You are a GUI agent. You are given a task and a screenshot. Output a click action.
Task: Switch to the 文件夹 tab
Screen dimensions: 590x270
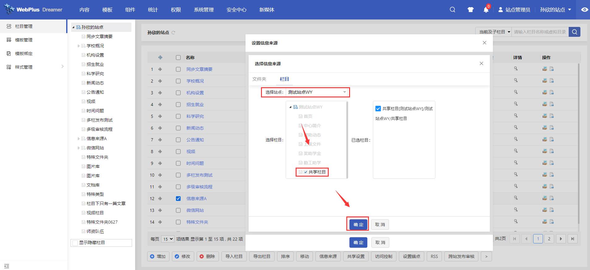[259, 79]
